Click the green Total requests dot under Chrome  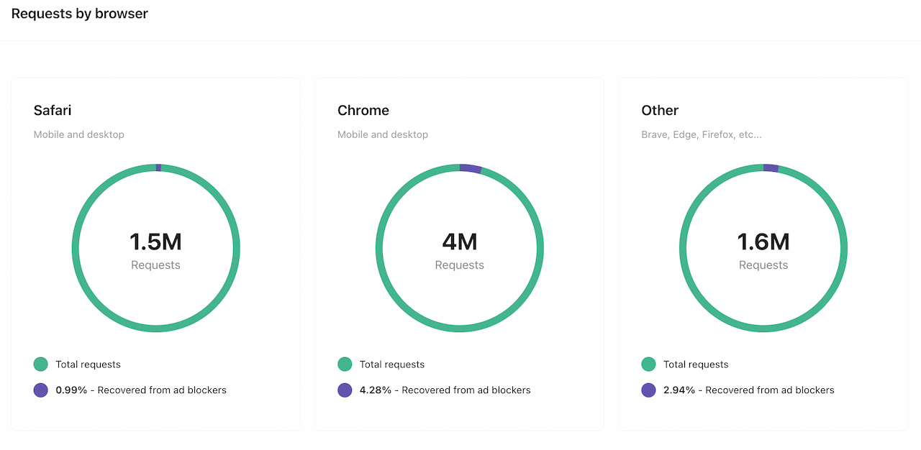click(345, 364)
